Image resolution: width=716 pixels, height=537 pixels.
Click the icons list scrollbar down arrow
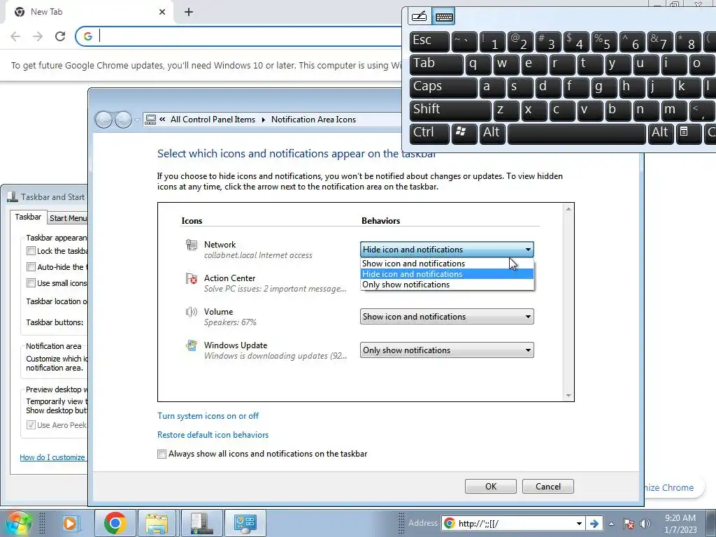(x=568, y=396)
